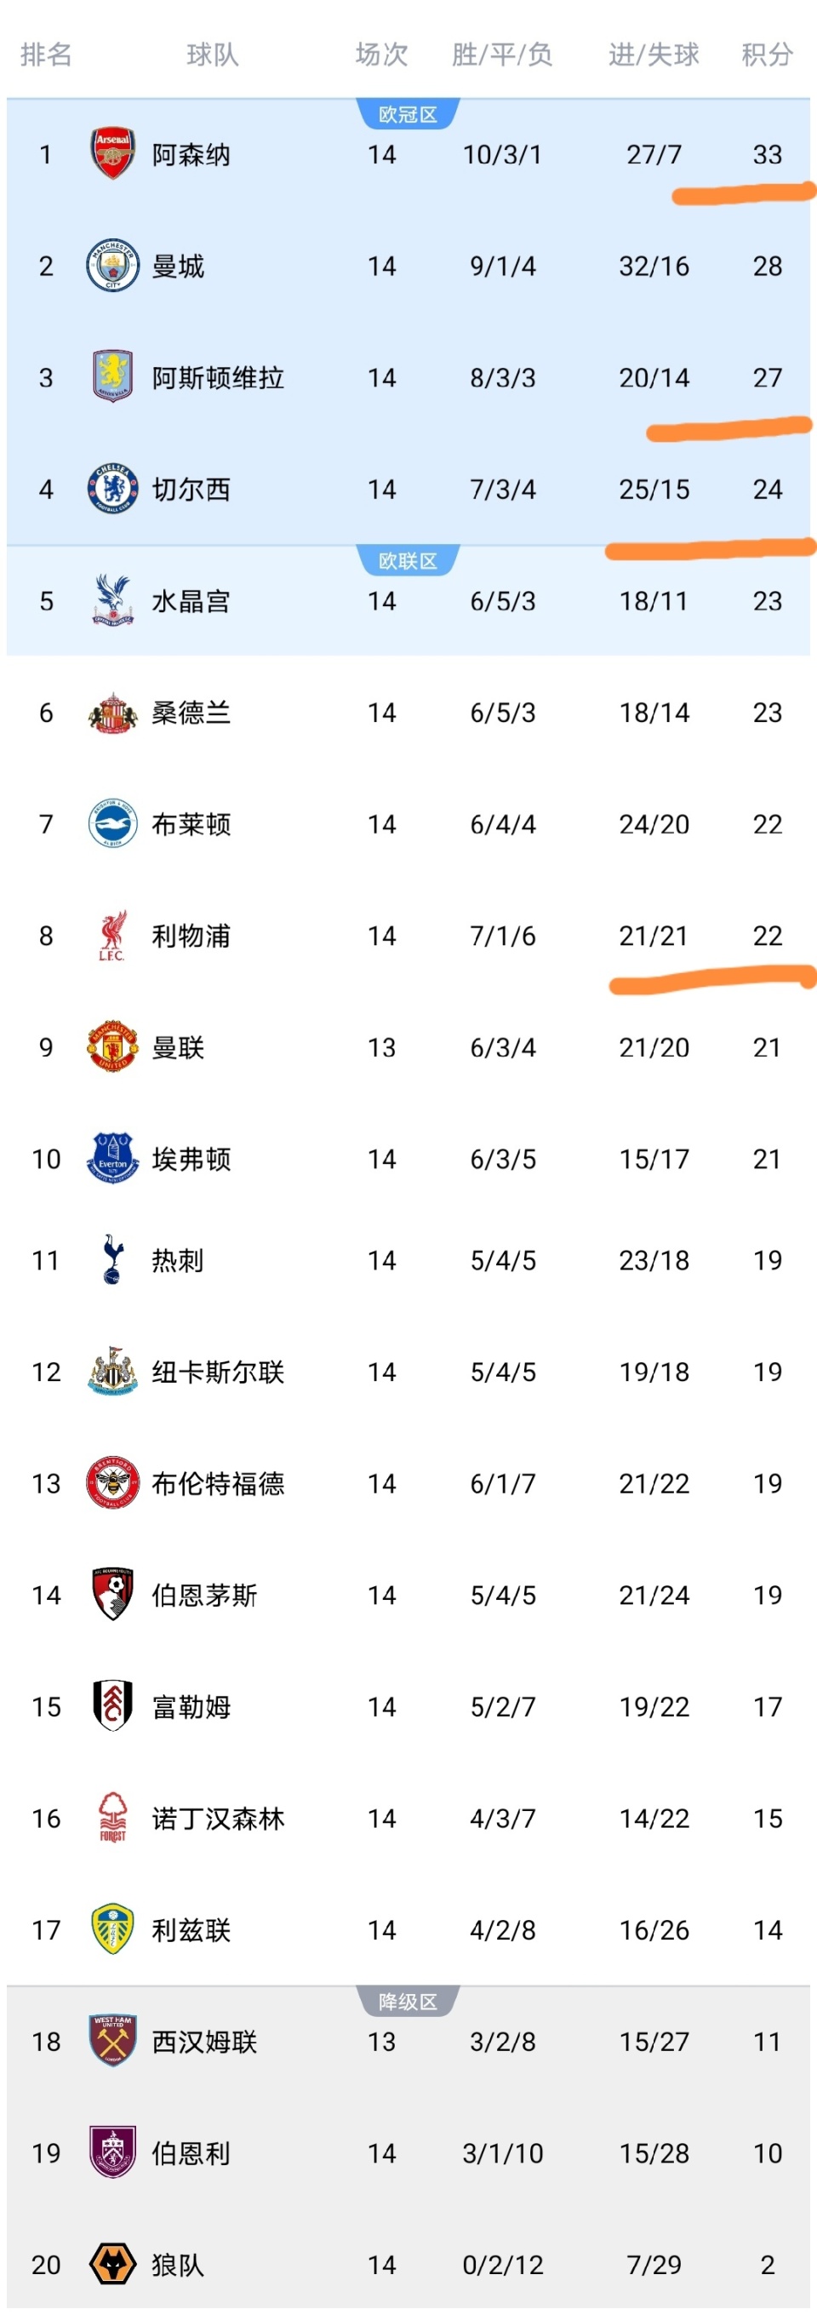Click the 积分 column header

click(x=767, y=54)
